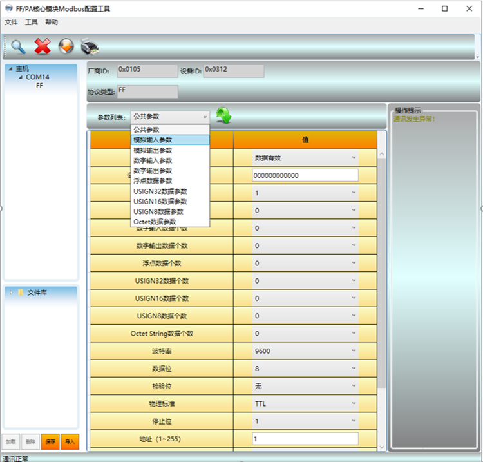This screenshot has height=462, width=483.
Task: Click the vertical scrollbar thumb of the table
Action: [x=382, y=273]
